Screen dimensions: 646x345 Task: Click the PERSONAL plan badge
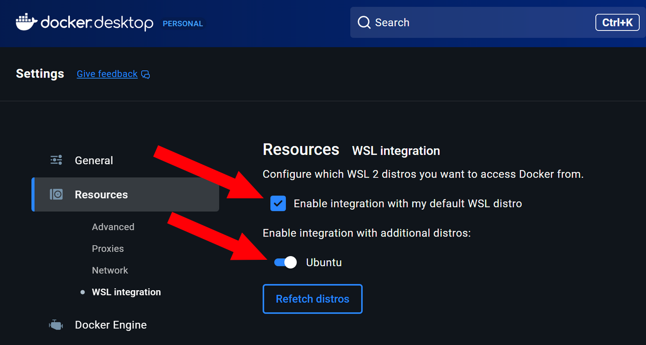coord(183,24)
